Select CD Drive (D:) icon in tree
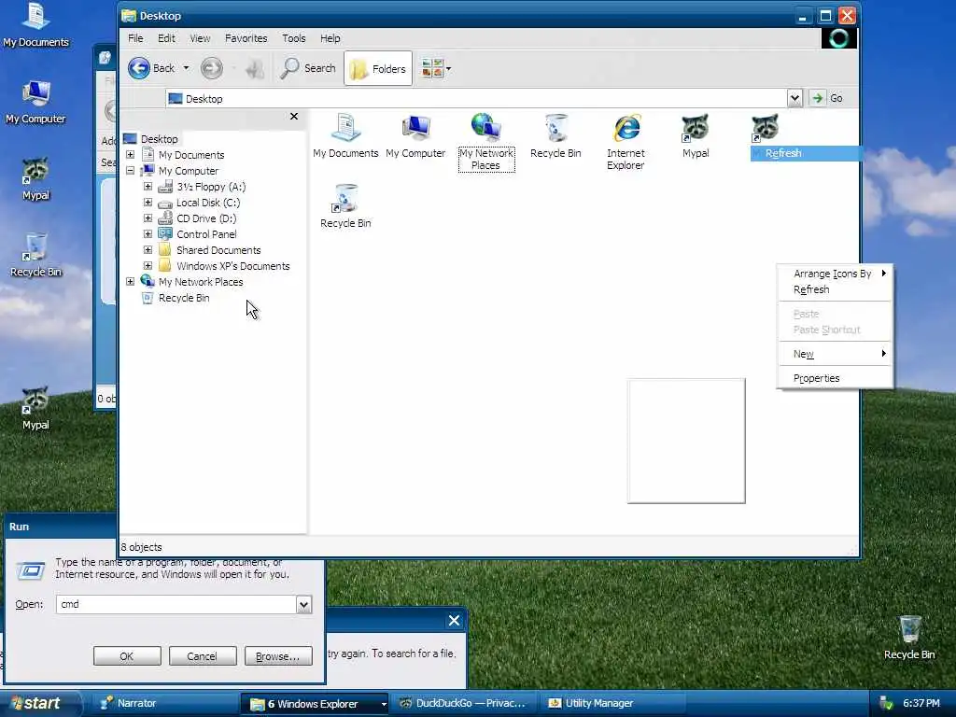Screen dimensions: 956x717 click(164, 218)
